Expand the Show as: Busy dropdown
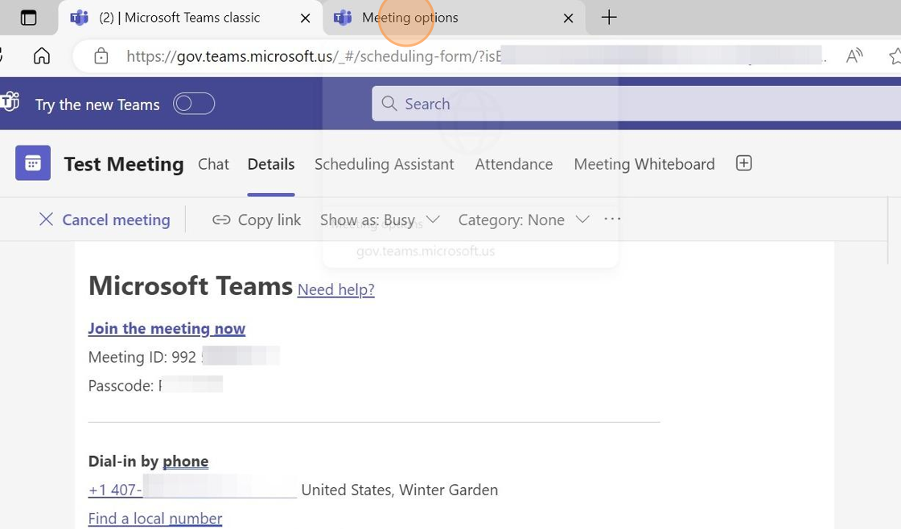901x529 pixels. pos(380,220)
